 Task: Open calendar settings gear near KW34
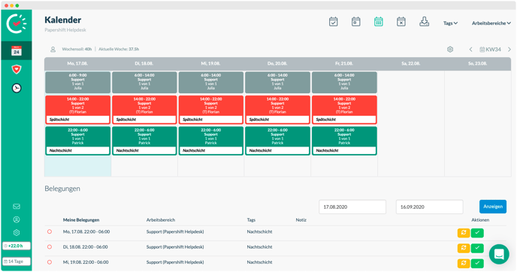(450, 50)
